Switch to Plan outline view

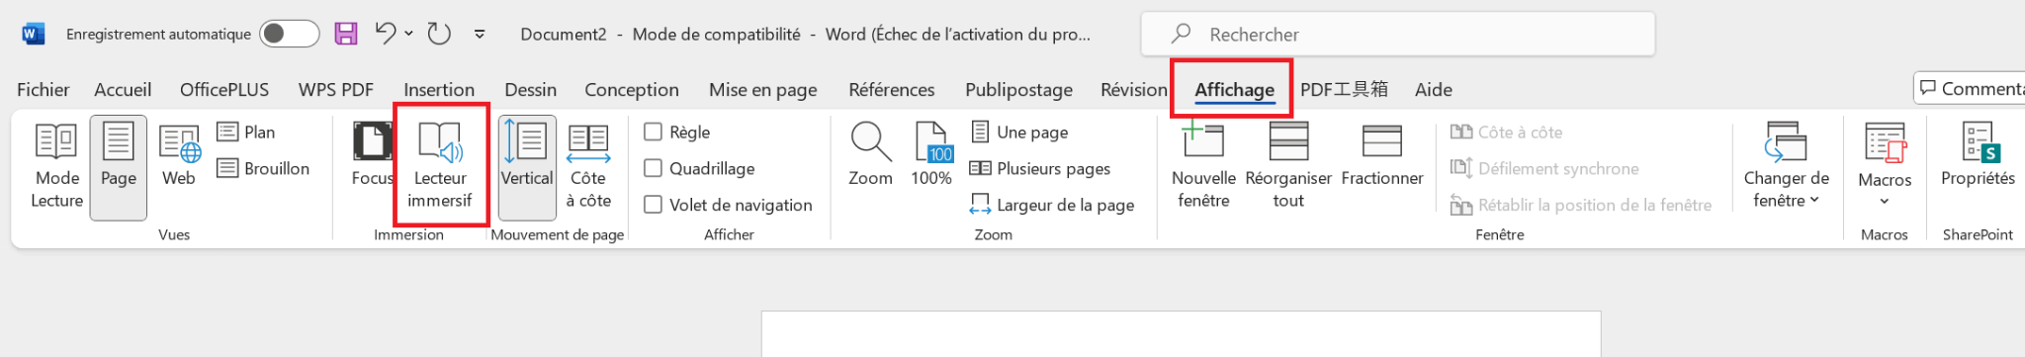246,132
